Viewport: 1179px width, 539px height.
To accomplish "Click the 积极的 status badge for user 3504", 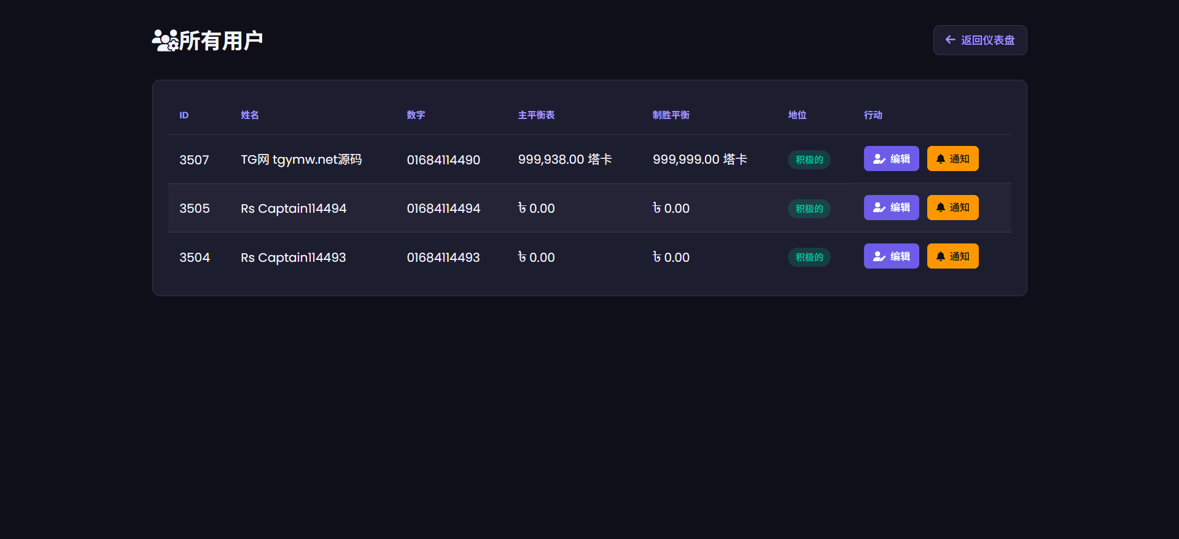I will tap(809, 258).
